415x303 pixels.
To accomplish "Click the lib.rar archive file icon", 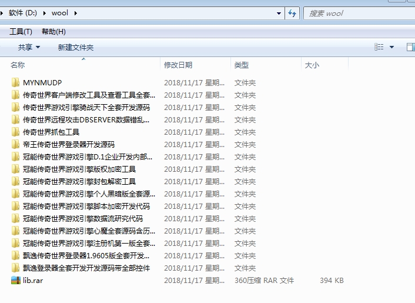I will point(16,281).
